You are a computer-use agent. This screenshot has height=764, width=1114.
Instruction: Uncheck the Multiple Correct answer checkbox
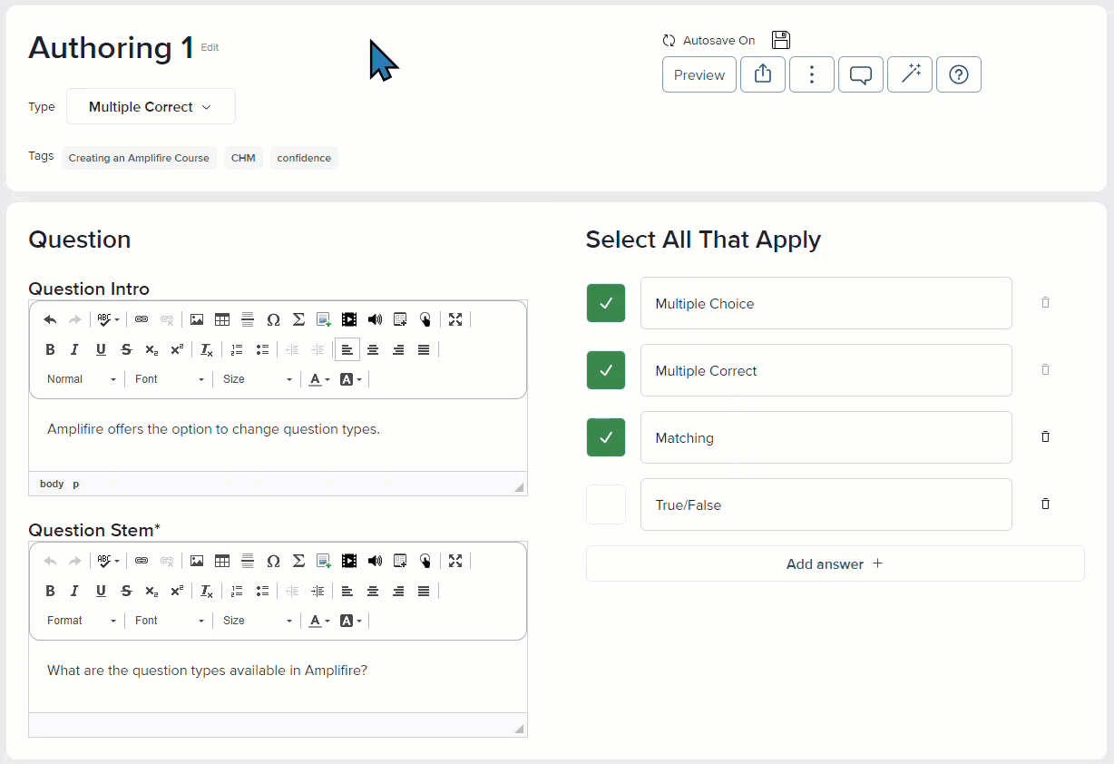coord(606,370)
